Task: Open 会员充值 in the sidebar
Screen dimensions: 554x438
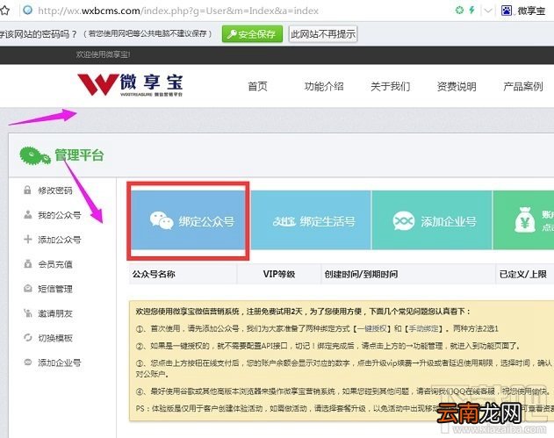Action: pos(55,264)
